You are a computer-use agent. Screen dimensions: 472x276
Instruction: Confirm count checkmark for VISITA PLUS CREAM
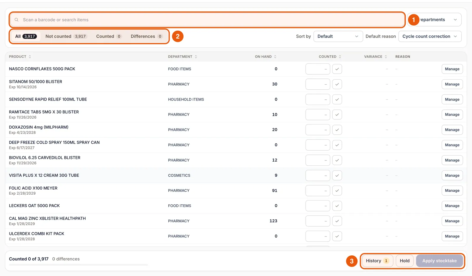pyautogui.click(x=337, y=175)
